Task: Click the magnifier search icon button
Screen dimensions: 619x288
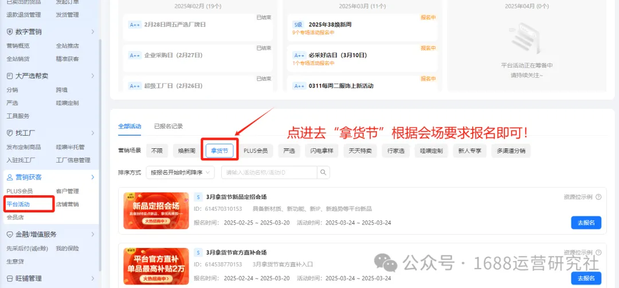Action: pos(324,172)
